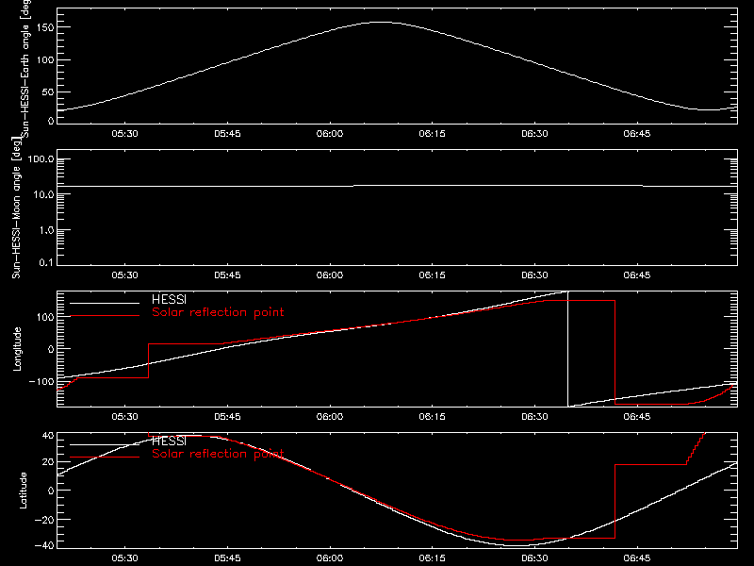
Task: Click the 20 tick on Latitude axis
Action: [49, 461]
